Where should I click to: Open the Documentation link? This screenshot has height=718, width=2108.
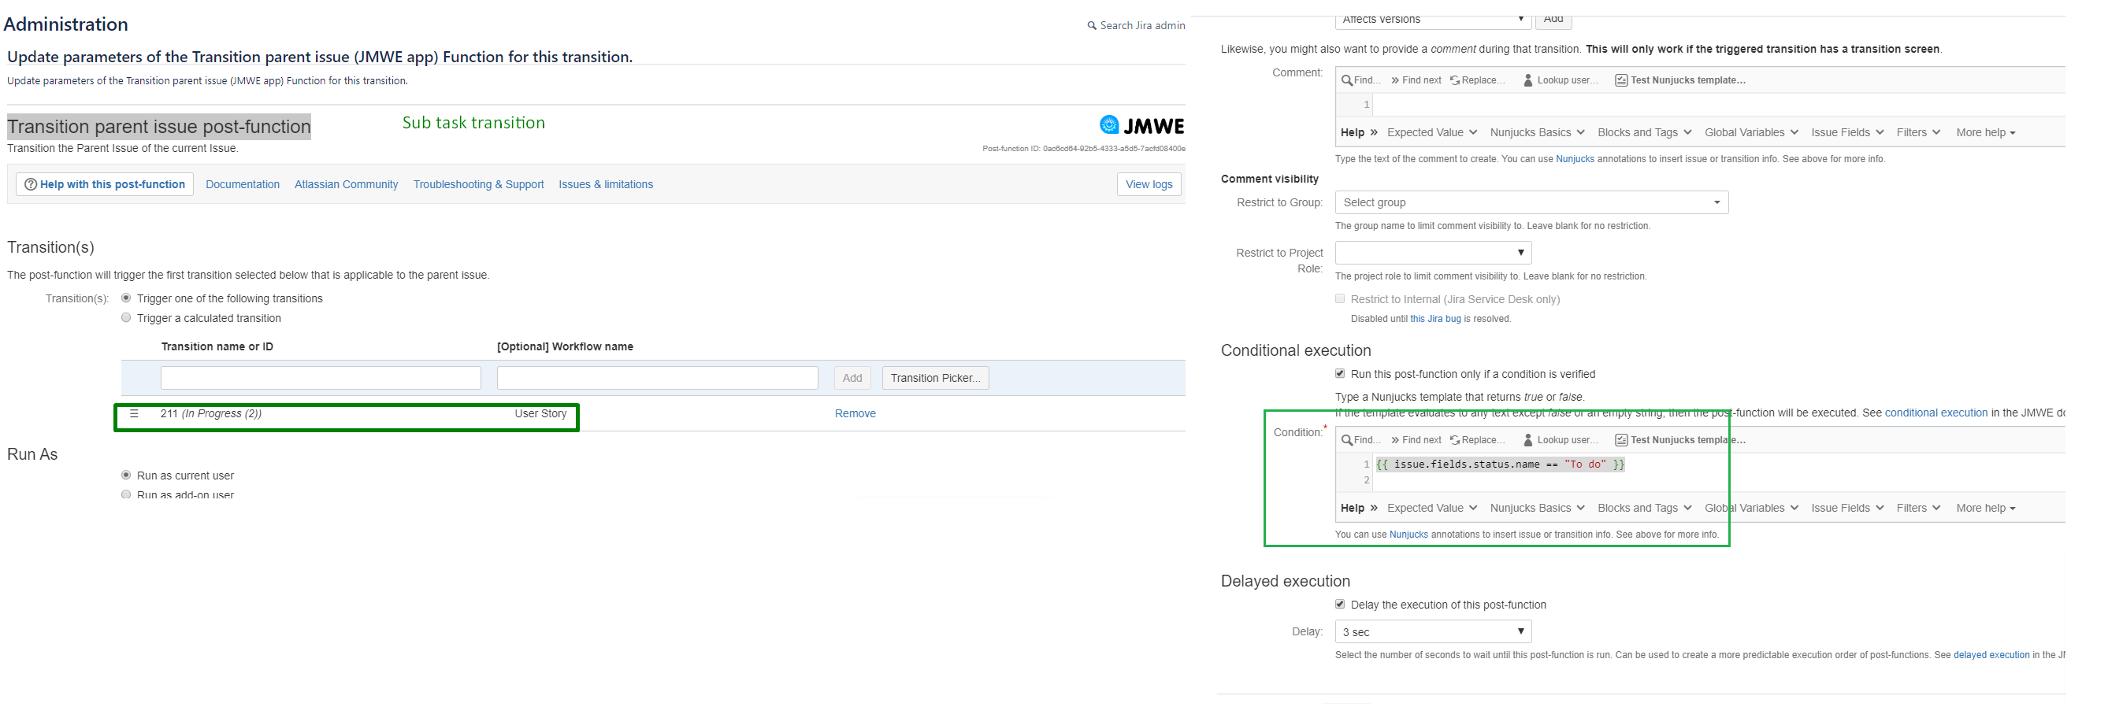242,184
